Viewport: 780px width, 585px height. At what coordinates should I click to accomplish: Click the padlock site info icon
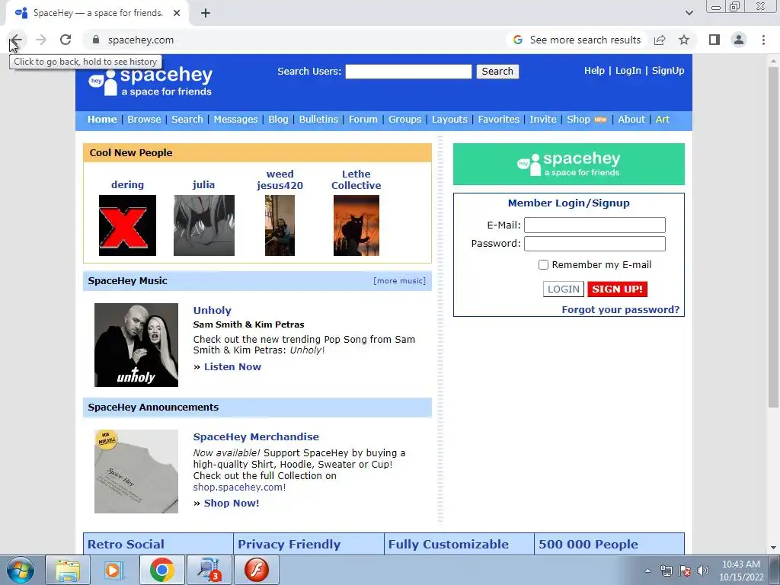coord(96,40)
